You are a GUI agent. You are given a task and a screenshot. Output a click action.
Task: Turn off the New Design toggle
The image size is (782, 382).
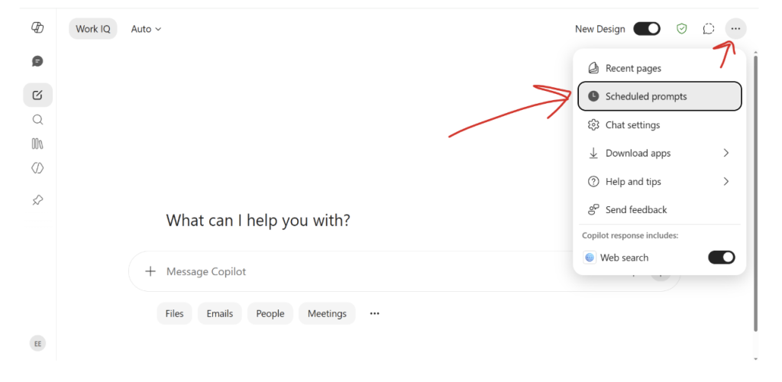(x=647, y=29)
